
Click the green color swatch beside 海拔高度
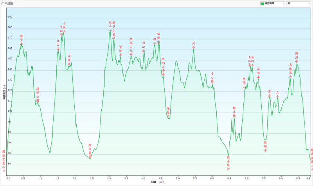[x=263, y=3]
